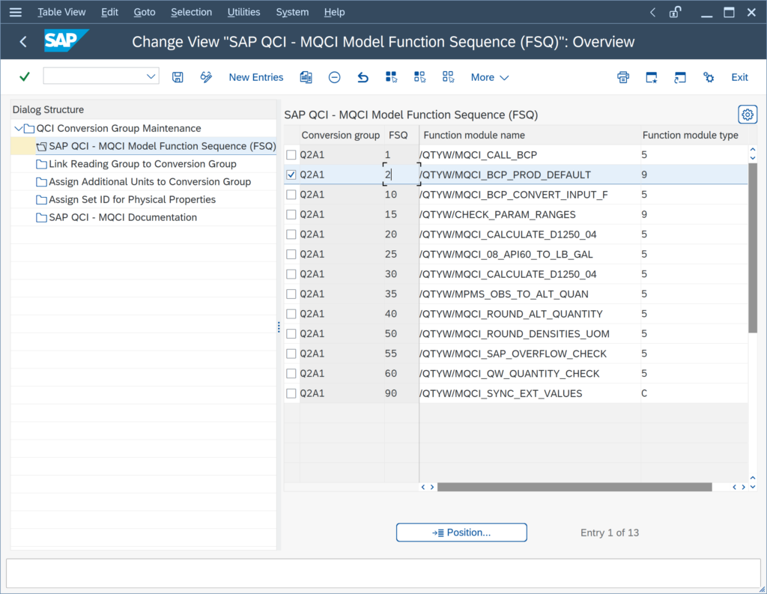Open the Edit menu
Viewport: 767px width, 594px height.
[x=109, y=12]
